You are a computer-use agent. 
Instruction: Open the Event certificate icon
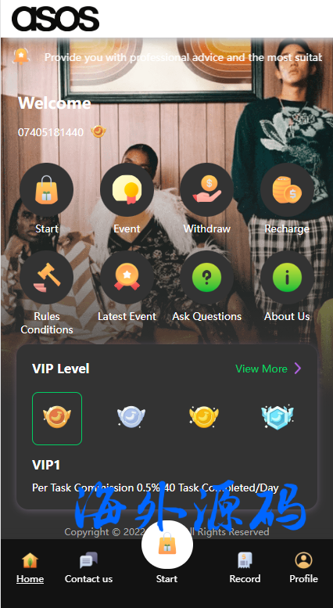click(127, 189)
